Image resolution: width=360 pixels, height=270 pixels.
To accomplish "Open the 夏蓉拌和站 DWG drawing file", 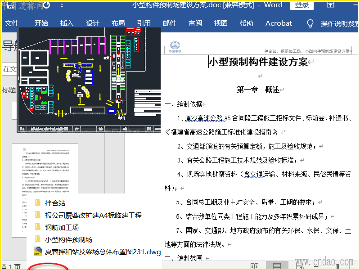I will pyautogui.click(x=103, y=252).
